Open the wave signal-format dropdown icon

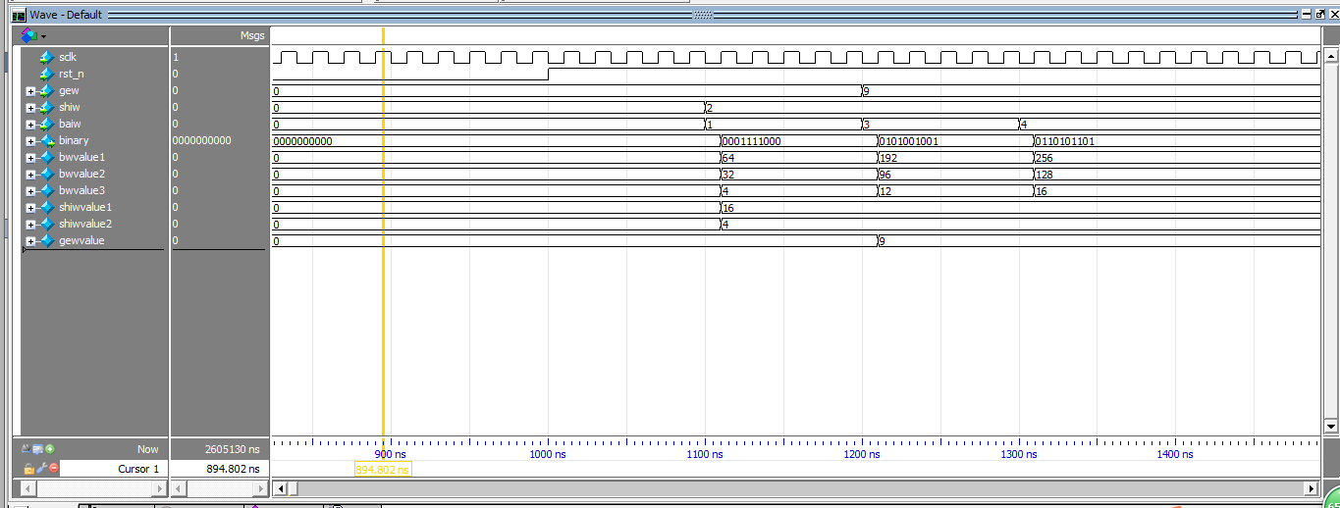(33, 35)
